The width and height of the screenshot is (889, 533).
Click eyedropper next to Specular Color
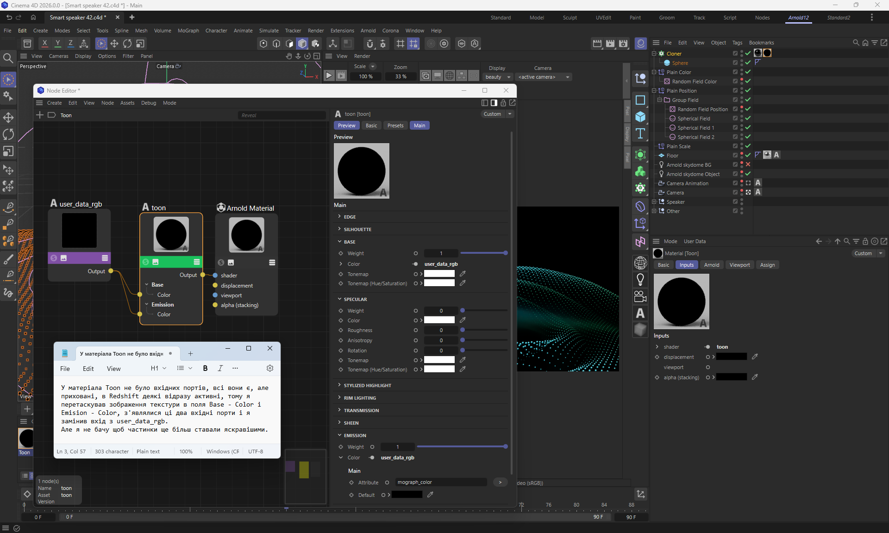click(463, 320)
